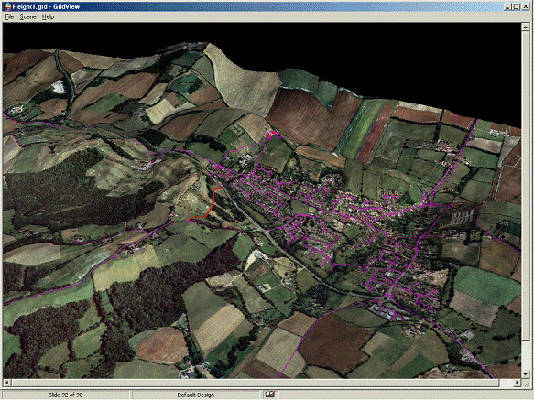
Task: Click the left arrow of the horizontal scrollbar
Action: click(7, 383)
